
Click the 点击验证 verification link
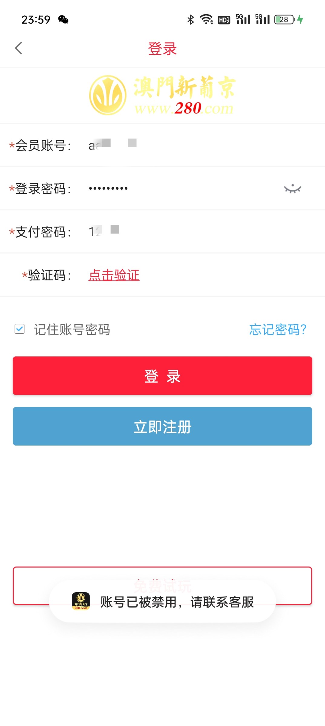114,275
